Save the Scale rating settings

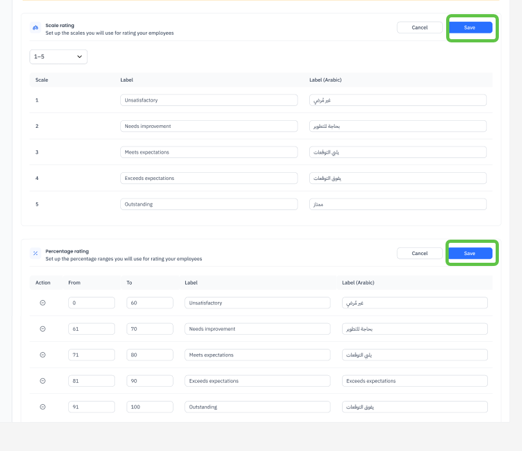tap(470, 28)
